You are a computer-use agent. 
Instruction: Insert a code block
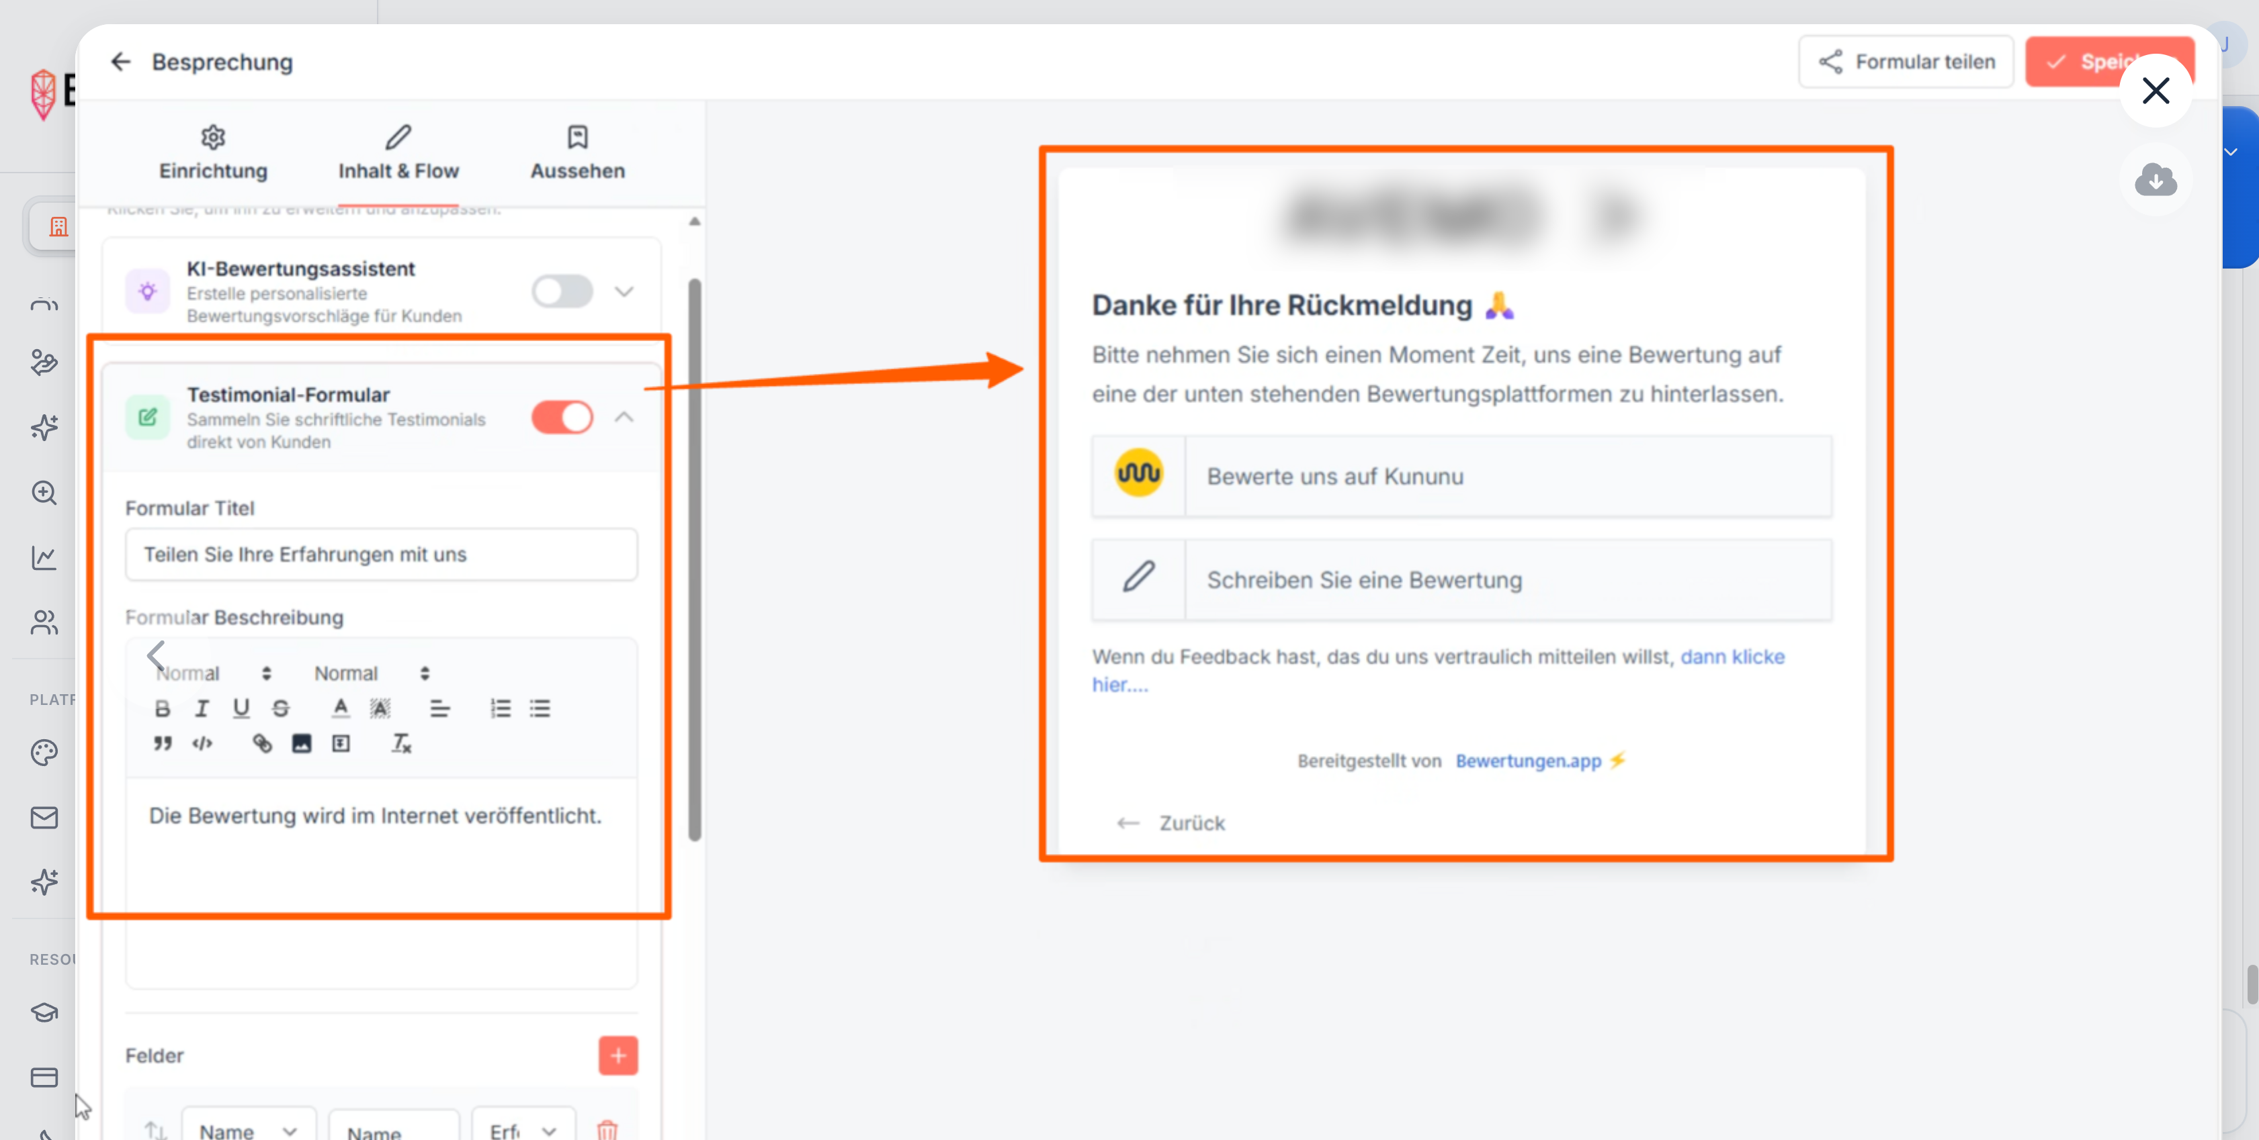point(202,743)
